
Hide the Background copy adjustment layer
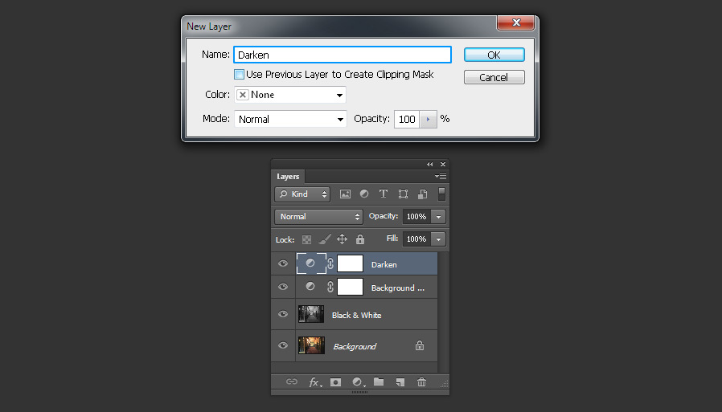(x=283, y=287)
